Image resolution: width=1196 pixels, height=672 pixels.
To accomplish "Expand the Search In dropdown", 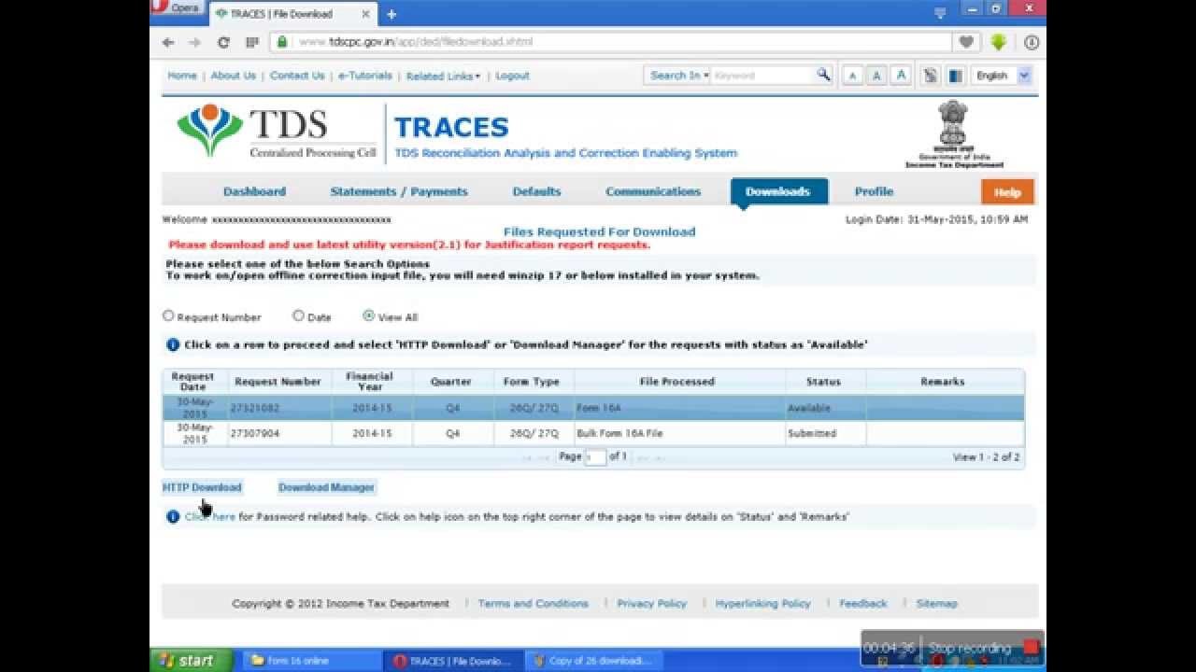I will 678,76.
